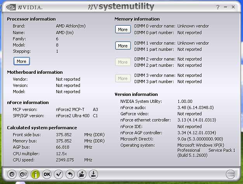Apply settings with the checkmark icon
243x184 pixels.
(59, 174)
